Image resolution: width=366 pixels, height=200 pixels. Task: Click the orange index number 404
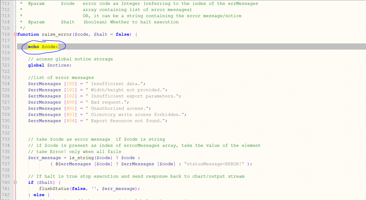[x=70, y=121]
